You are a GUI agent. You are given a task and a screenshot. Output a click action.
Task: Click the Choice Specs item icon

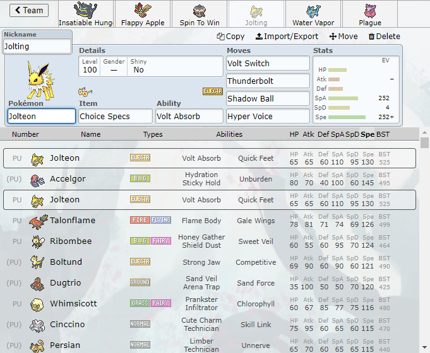(x=85, y=92)
